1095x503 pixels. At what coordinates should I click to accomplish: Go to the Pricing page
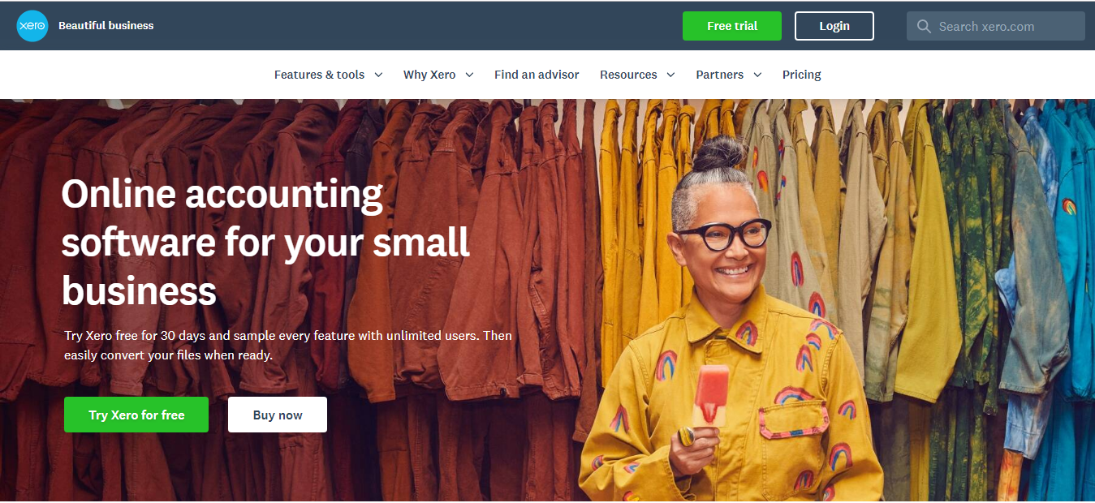802,75
